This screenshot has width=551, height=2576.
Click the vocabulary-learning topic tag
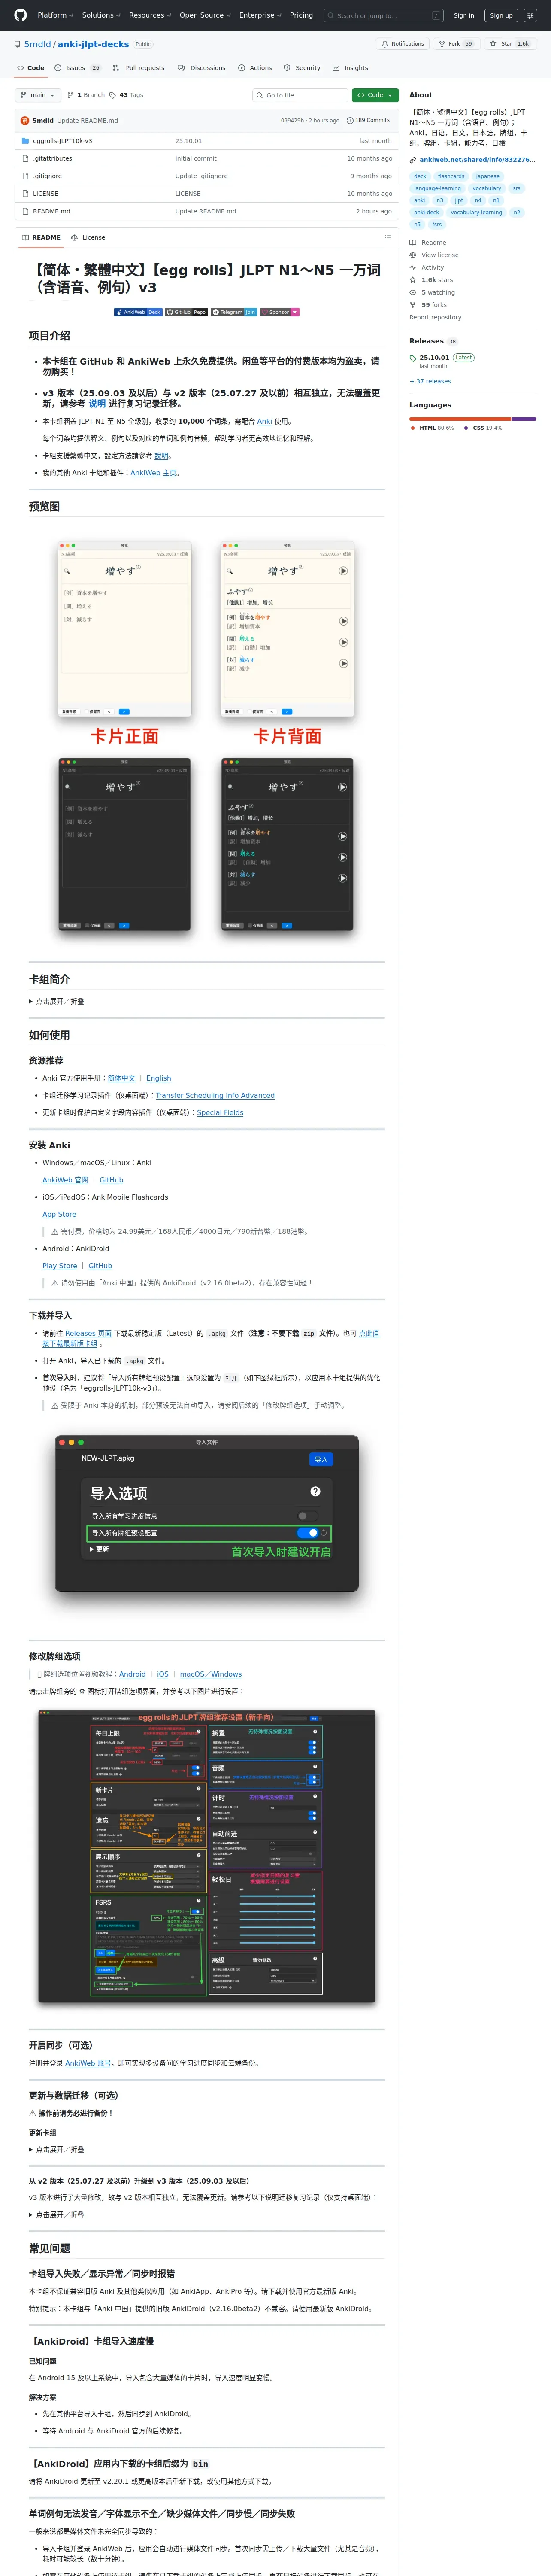[x=476, y=212]
